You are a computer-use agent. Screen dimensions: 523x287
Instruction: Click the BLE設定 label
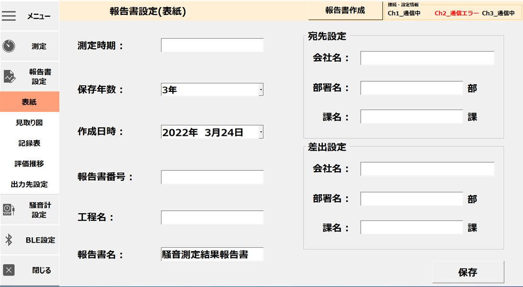point(40,240)
